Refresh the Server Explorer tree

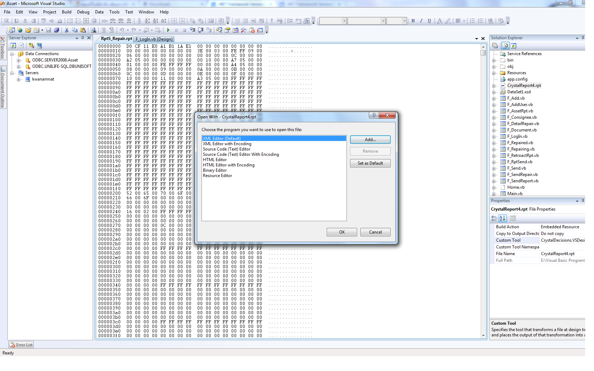[x=13, y=46]
